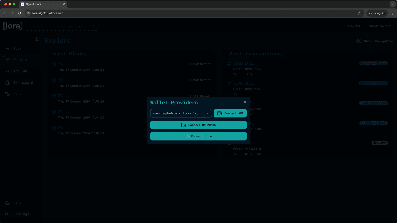Open Txn Wizard via its wand icon
Viewport: 397px width, 223px height.
click(x=7, y=82)
